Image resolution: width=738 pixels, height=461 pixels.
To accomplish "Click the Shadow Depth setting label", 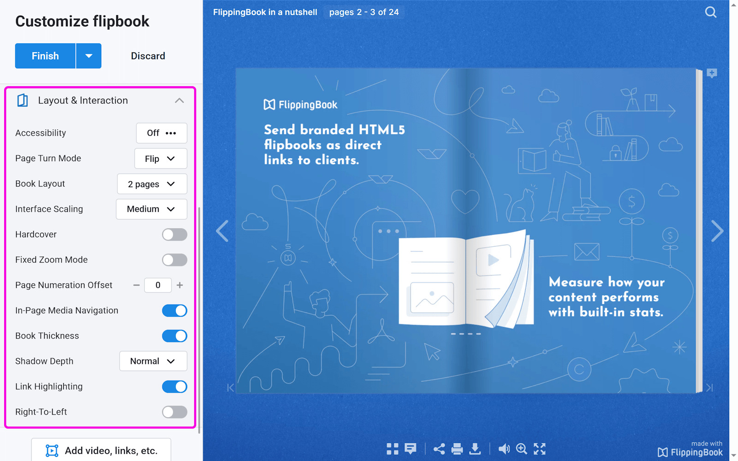I will [44, 361].
